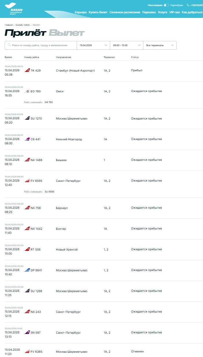203x357 pixels.
Task: Open Купить билет in navigation
Action: (98, 12)
